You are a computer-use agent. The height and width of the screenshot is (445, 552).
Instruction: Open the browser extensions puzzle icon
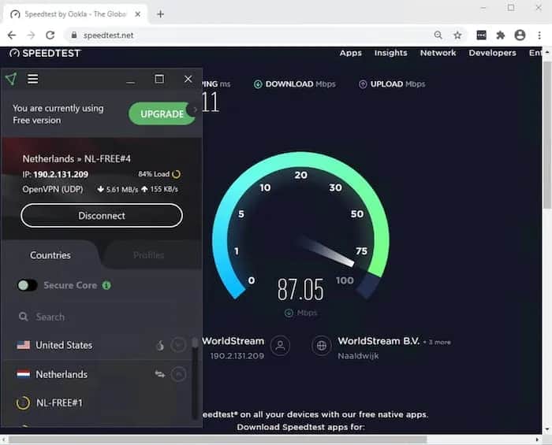tap(500, 35)
